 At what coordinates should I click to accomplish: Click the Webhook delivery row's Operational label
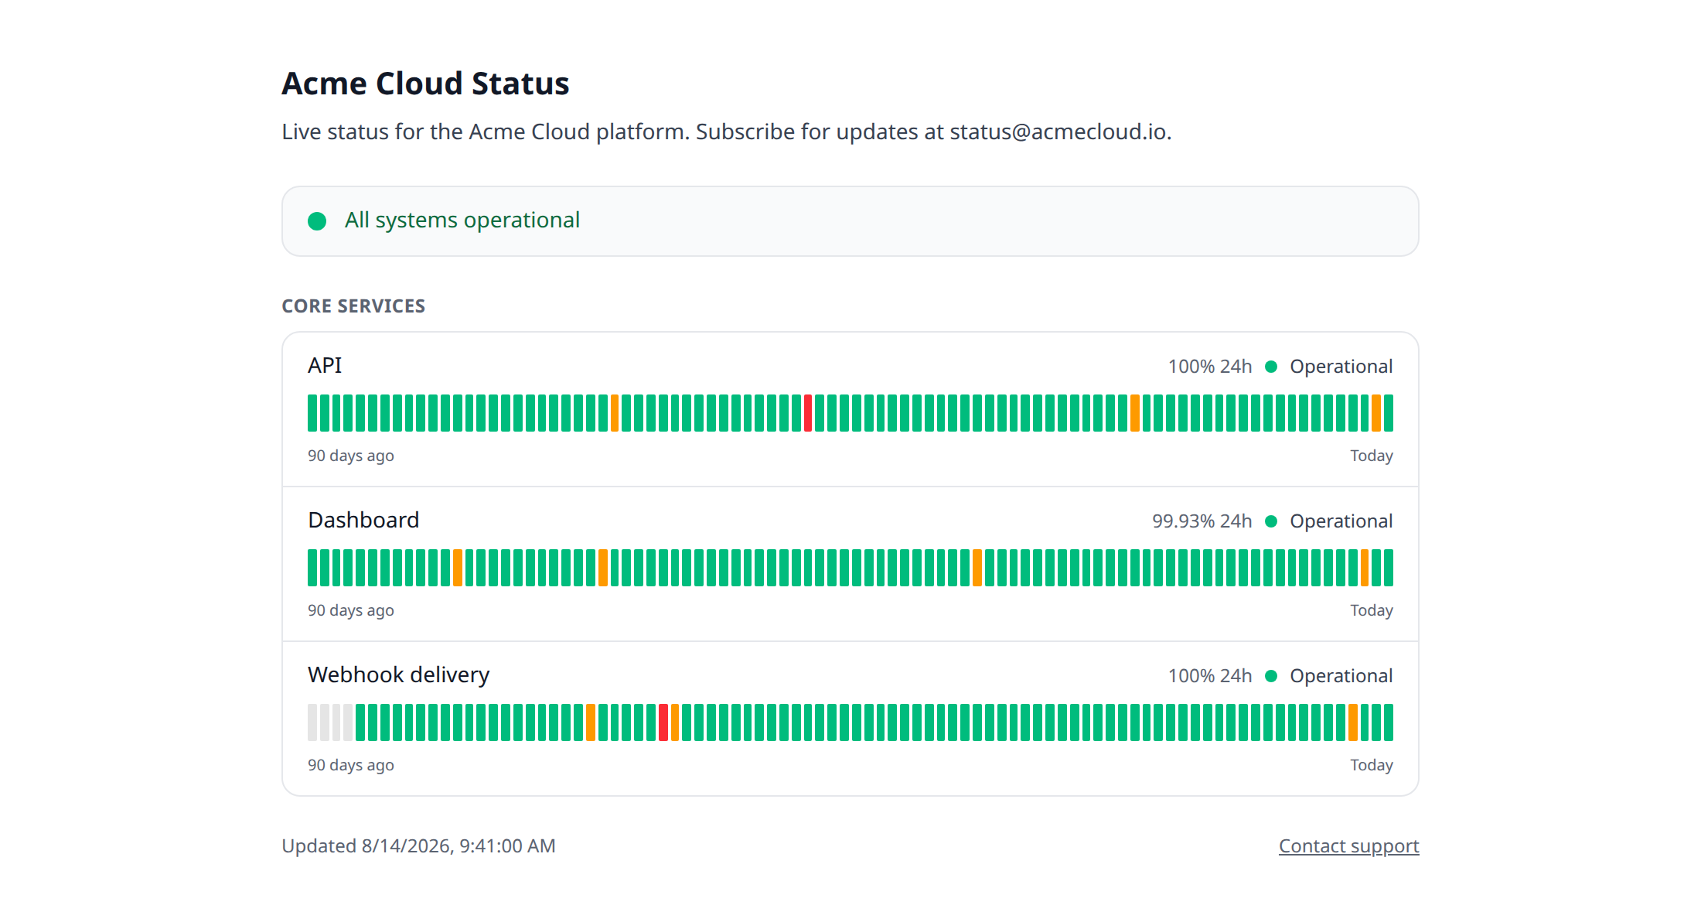tap(1341, 676)
